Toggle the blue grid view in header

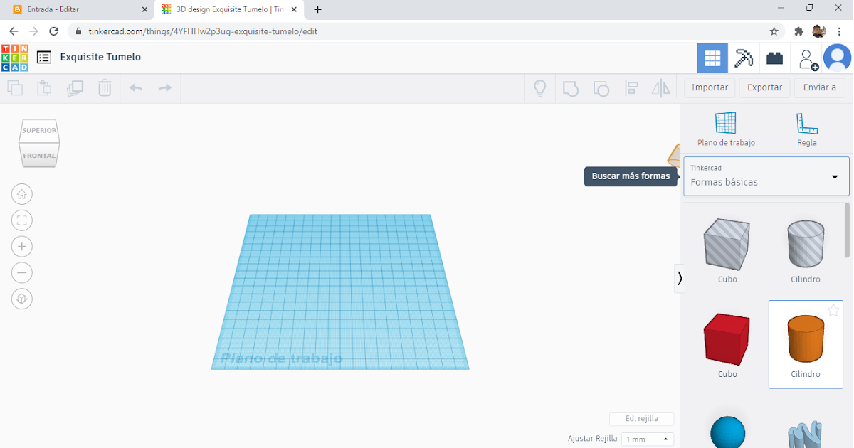click(712, 58)
